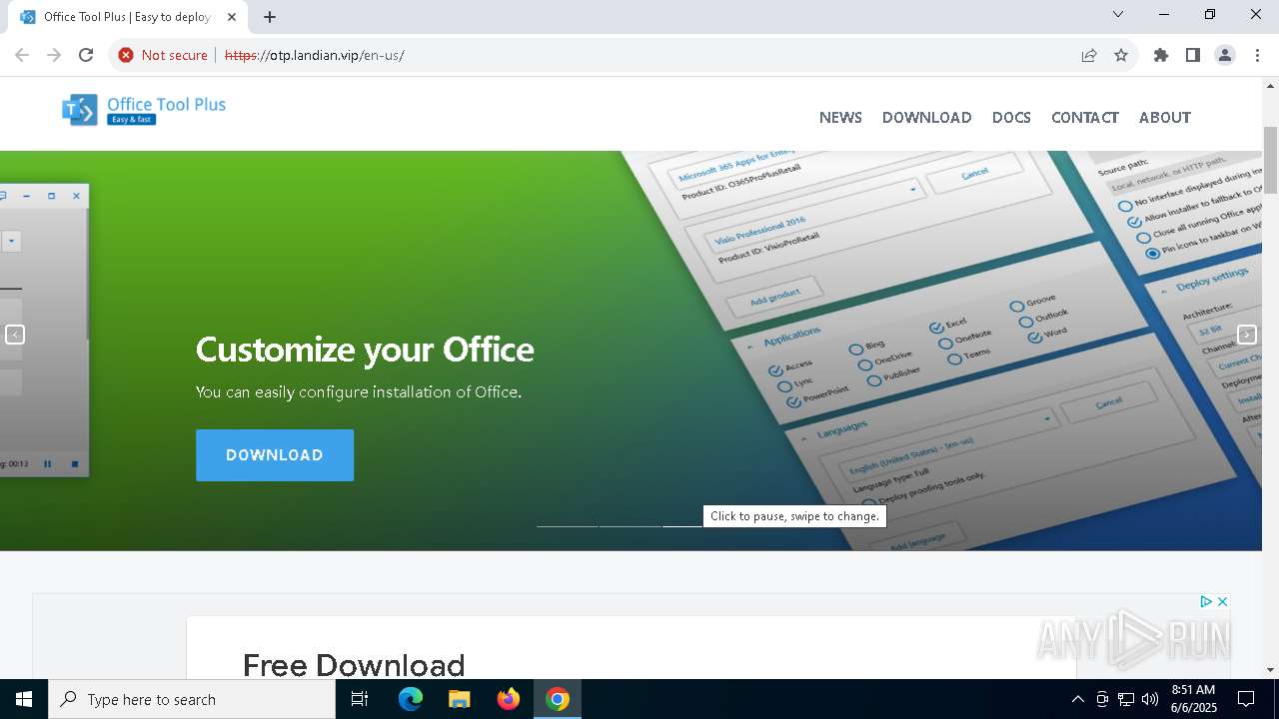Screen dimensions: 1279x719
Task: Open the network tray icon
Action: pos(1126,699)
